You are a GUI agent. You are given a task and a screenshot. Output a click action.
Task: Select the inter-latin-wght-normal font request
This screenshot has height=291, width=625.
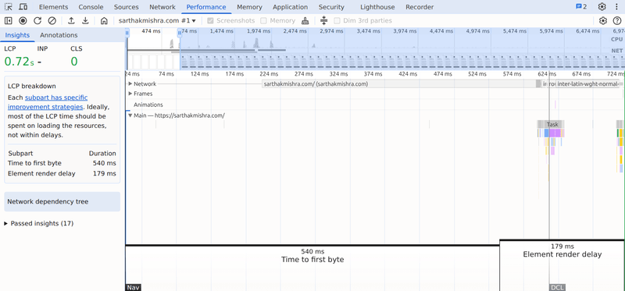(589, 83)
